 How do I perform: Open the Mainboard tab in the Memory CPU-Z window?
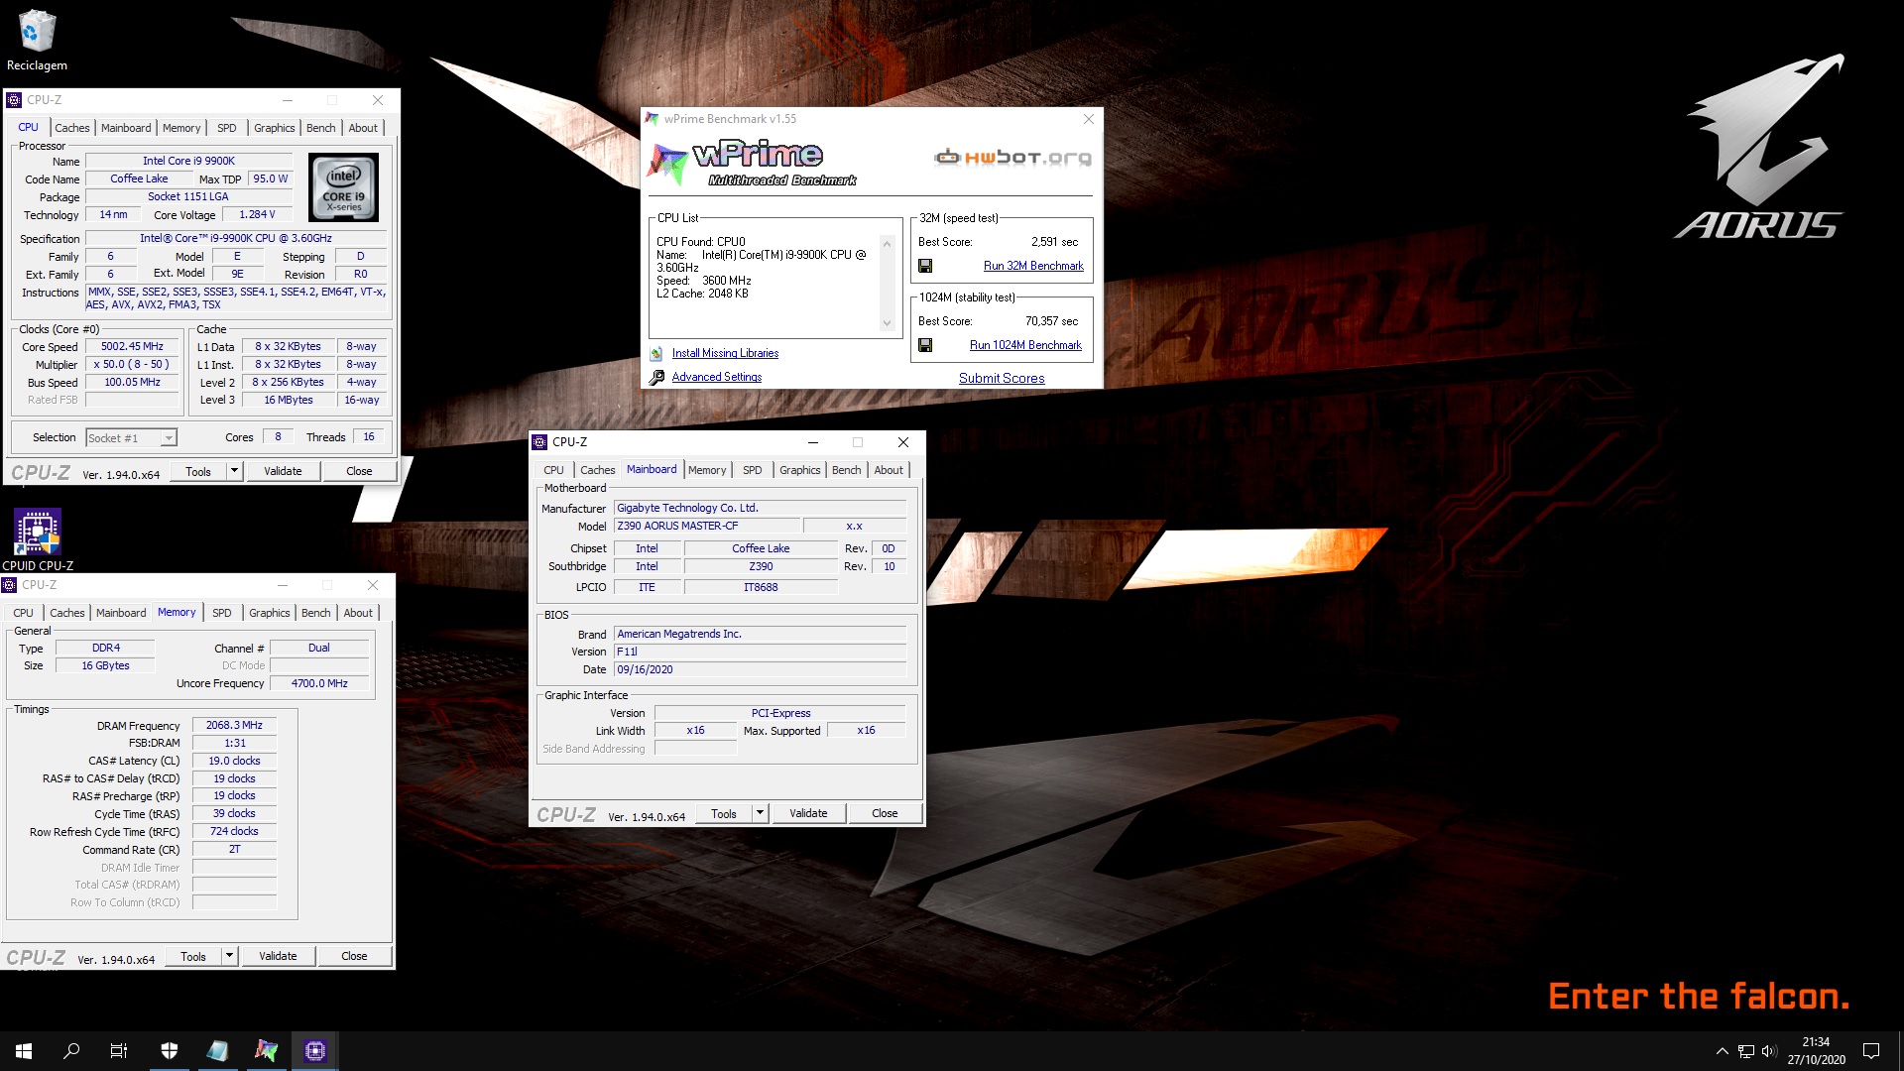[x=121, y=613]
